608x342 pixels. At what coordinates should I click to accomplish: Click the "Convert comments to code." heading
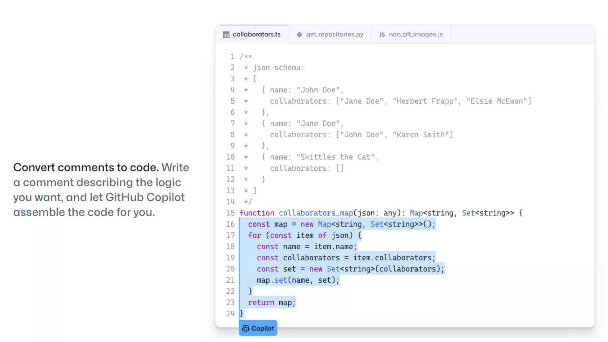point(86,167)
